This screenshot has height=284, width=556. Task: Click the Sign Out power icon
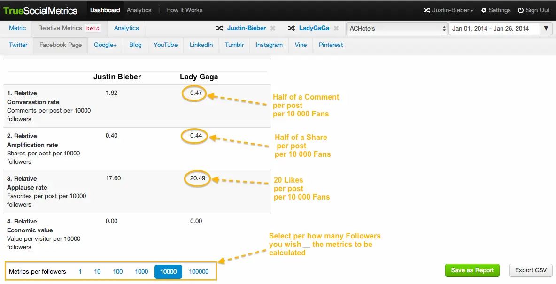coord(521,10)
